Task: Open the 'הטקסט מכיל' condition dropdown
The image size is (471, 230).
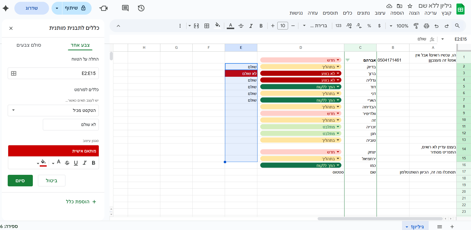Action: click(x=53, y=110)
